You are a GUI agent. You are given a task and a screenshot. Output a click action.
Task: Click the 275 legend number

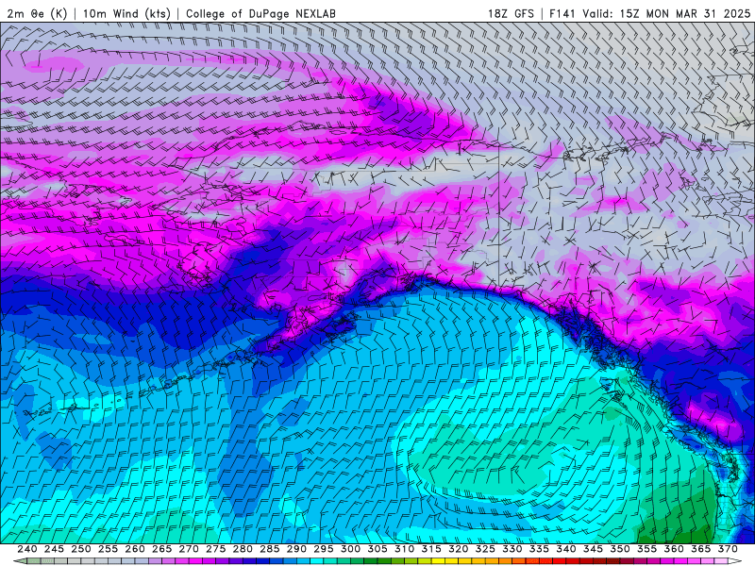216,549
